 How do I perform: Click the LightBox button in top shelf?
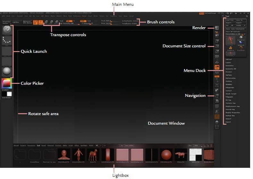click(16, 22)
